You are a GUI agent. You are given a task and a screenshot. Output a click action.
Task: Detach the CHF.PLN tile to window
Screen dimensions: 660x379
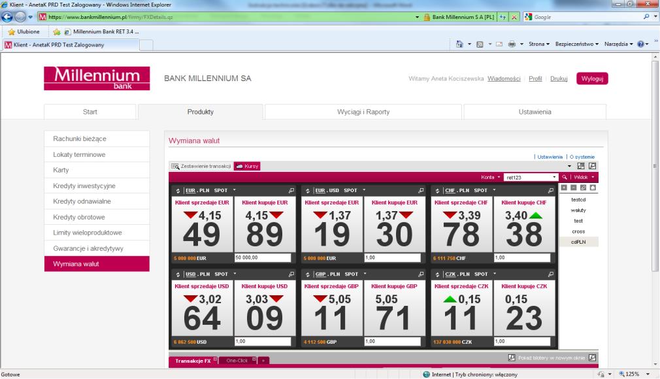[x=551, y=190]
